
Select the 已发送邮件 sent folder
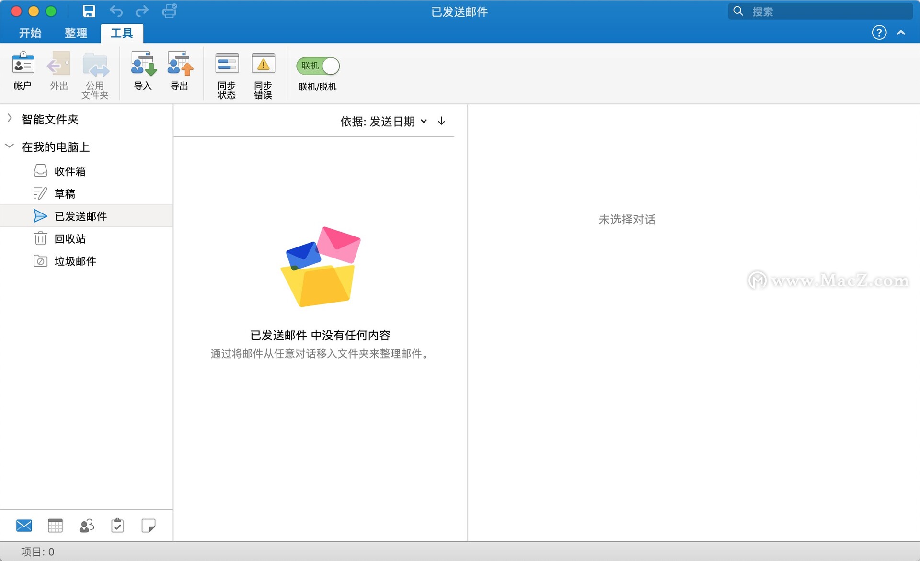coord(86,216)
